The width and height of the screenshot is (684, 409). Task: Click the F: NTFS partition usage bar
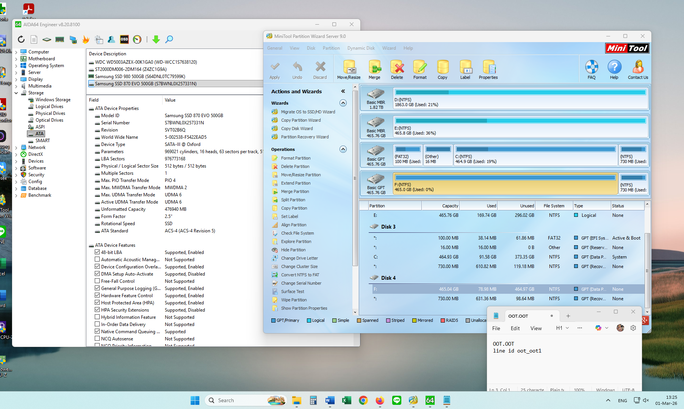(x=505, y=177)
